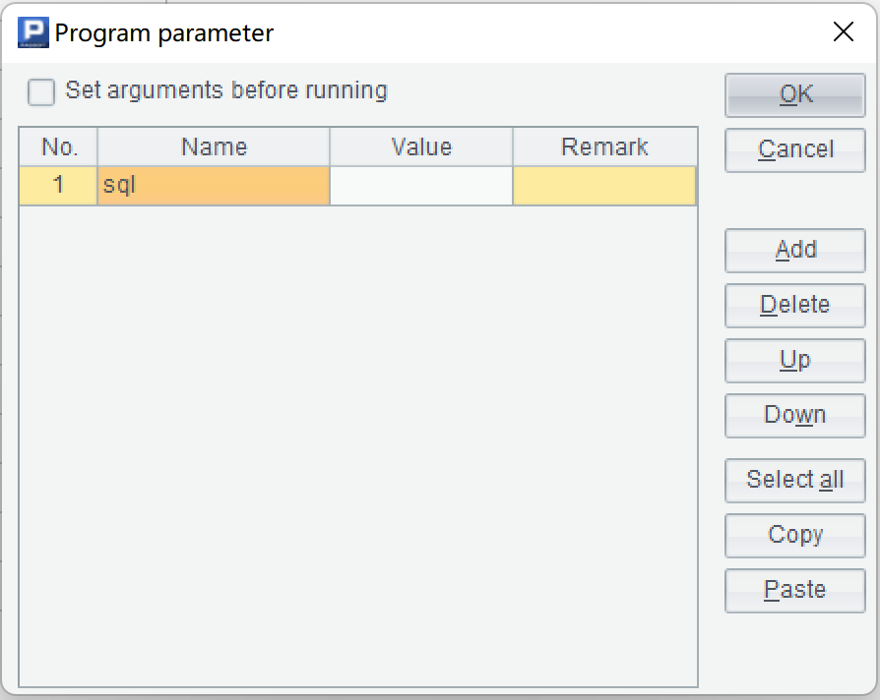The image size is (880, 700).
Task: Click the Program parameter app icon
Action: pos(34,33)
